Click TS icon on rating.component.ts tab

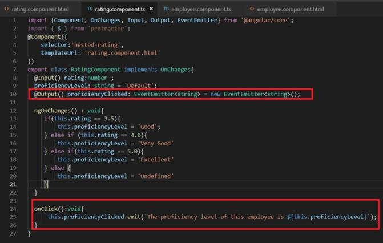[x=90, y=9]
